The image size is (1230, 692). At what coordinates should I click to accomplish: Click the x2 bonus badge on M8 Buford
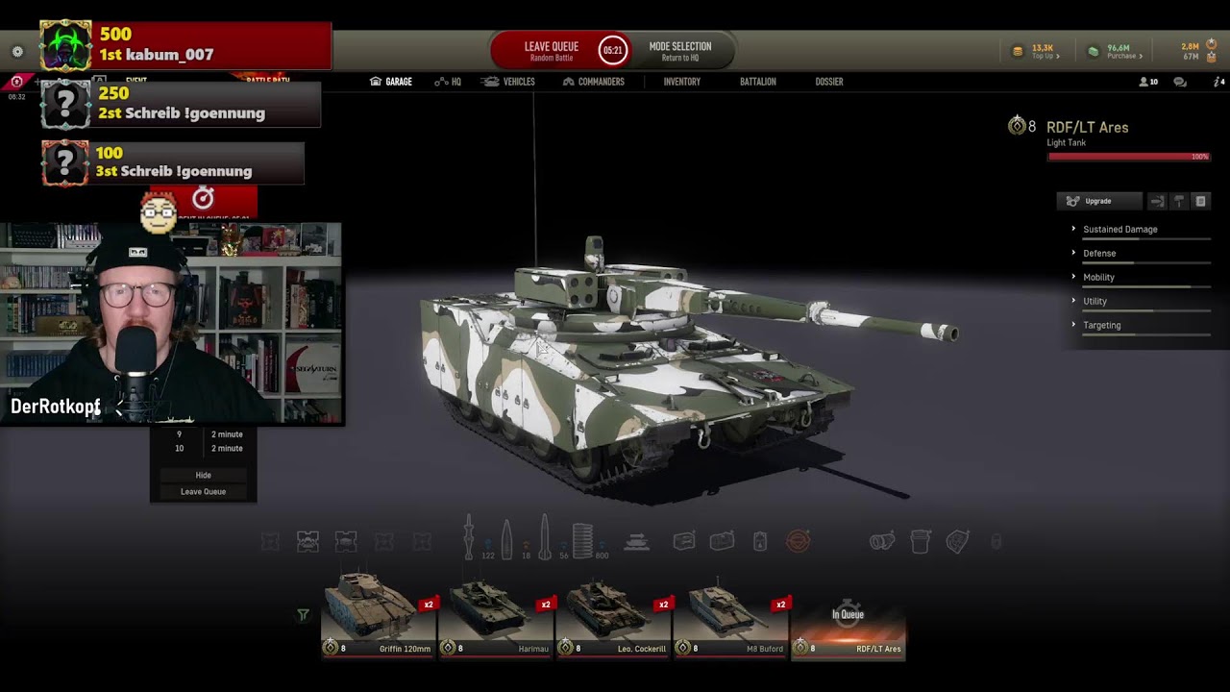780,605
